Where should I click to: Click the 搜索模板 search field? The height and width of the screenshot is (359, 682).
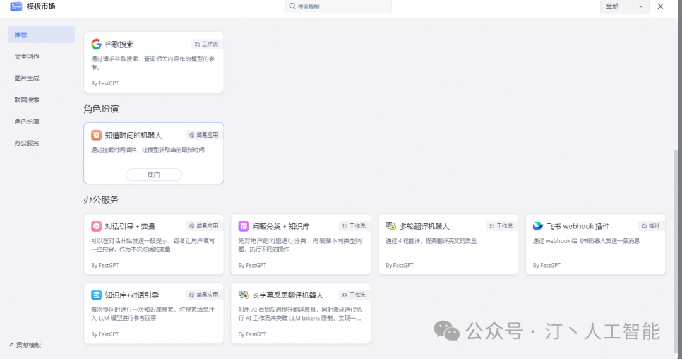point(338,6)
